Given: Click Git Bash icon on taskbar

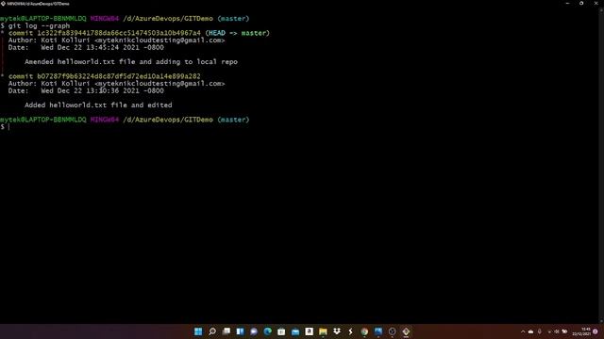Looking at the screenshot, I should coord(406,331).
